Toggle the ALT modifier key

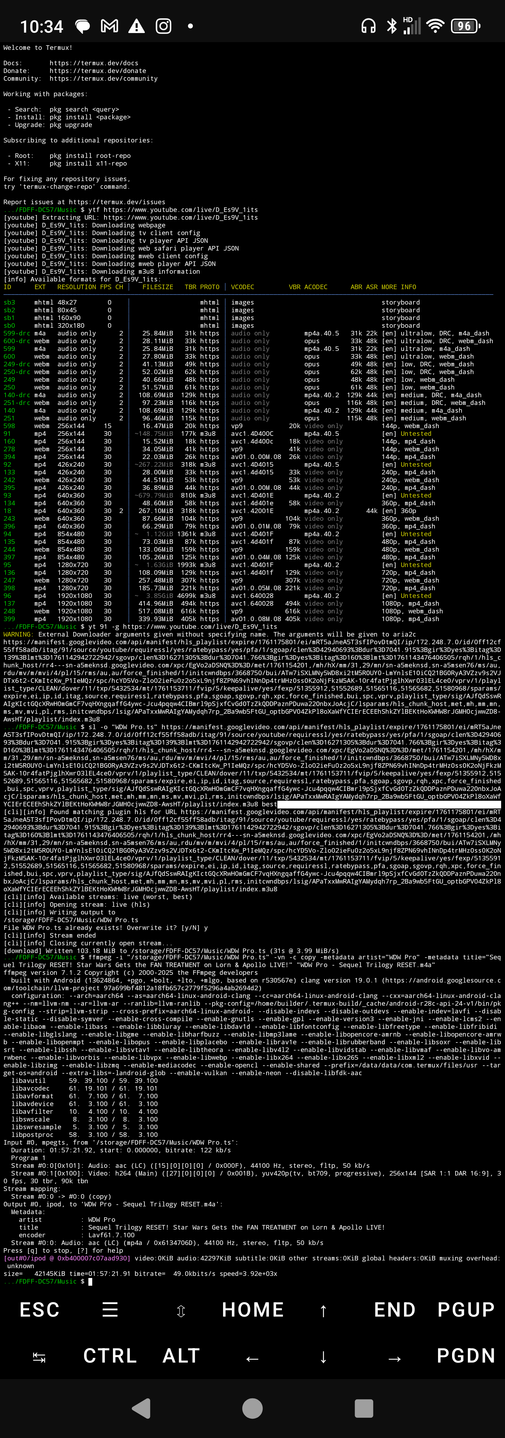(181, 1356)
